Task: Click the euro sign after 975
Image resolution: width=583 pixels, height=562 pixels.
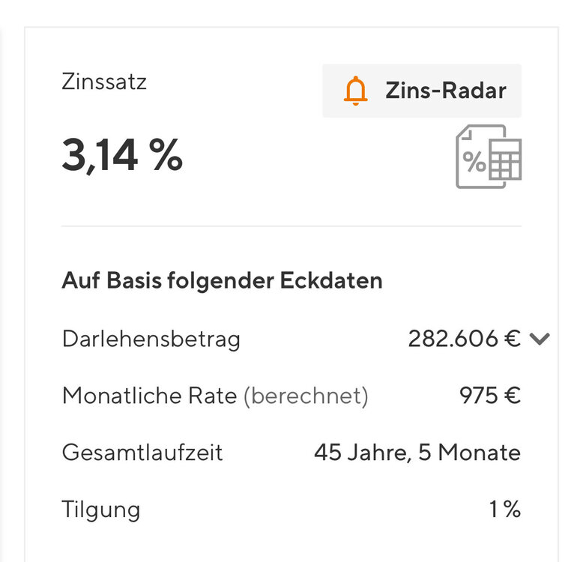Action: click(x=512, y=396)
